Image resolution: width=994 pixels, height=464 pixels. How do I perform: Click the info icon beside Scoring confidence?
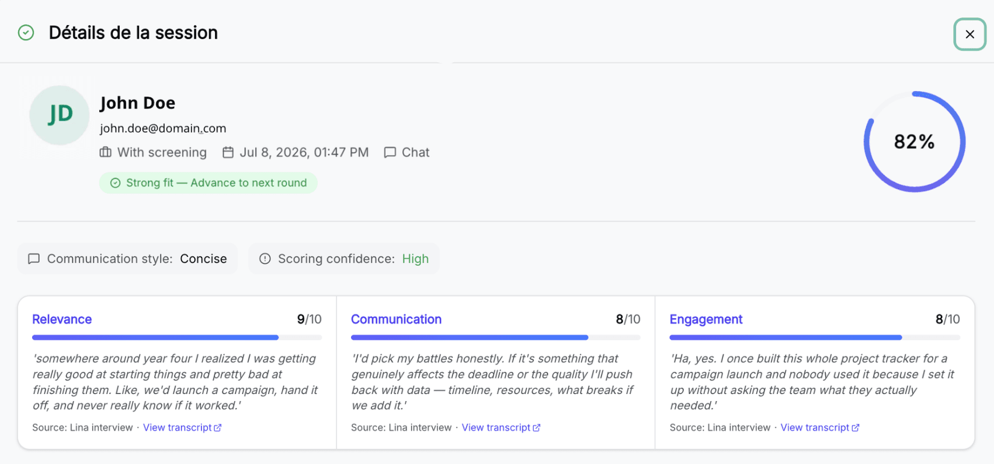tap(265, 259)
